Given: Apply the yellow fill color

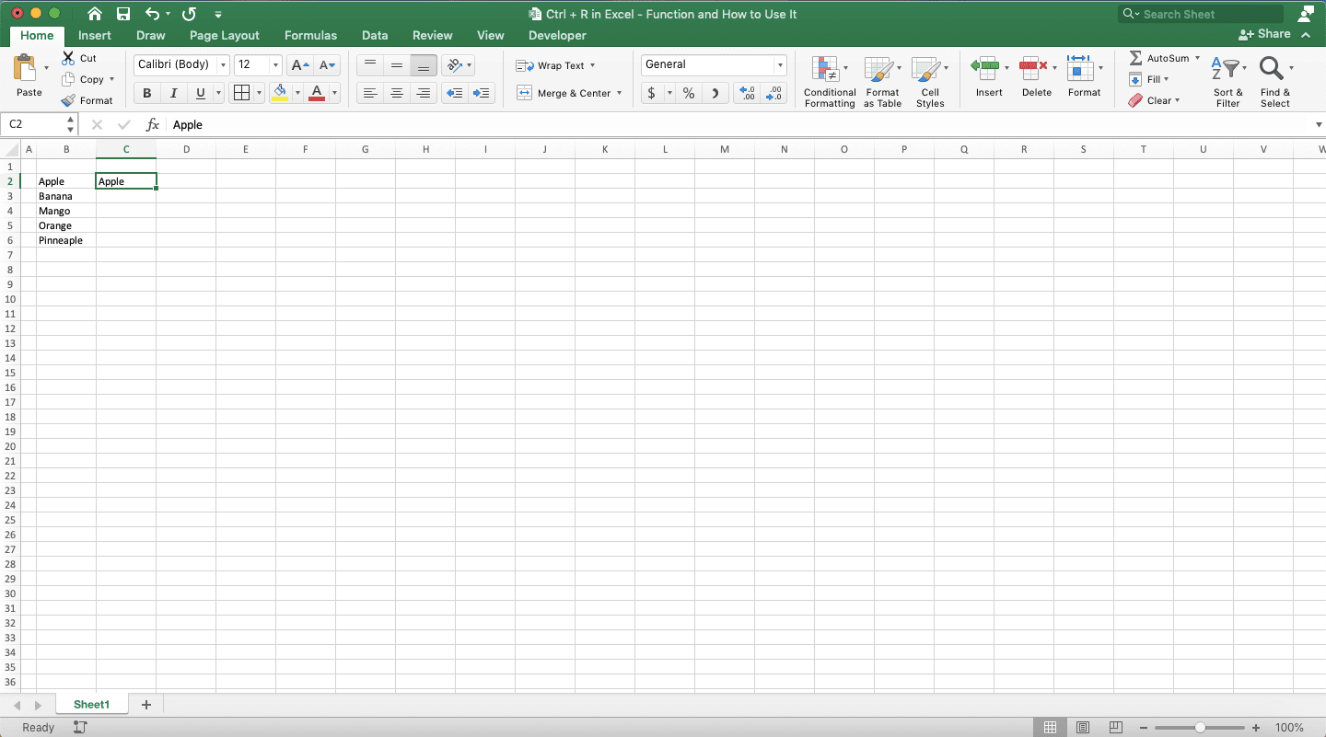Looking at the screenshot, I should click(281, 93).
